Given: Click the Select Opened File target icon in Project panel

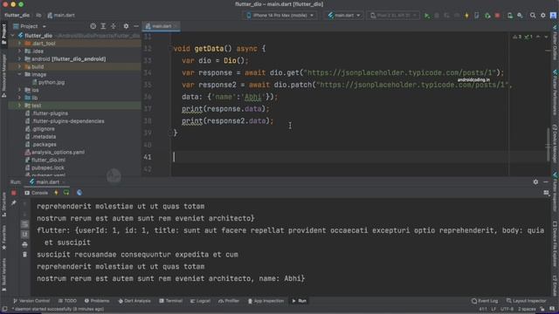Looking at the screenshot, I should [93, 26].
